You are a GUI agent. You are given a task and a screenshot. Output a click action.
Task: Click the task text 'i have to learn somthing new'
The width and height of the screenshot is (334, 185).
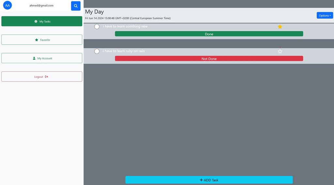tap(125, 26)
